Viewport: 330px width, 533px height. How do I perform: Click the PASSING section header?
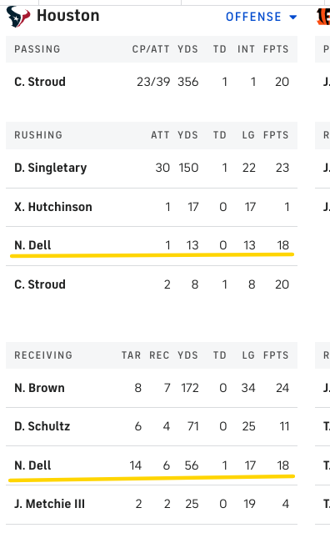(37, 49)
